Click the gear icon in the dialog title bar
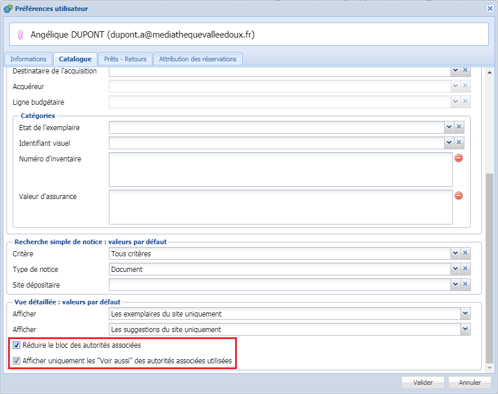Image resolution: width=498 pixels, height=394 pixels. tap(6, 9)
